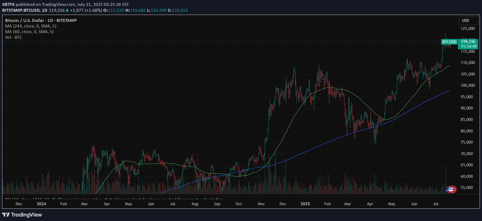The width and height of the screenshot is (482, 221).
Task: Click the 100,000 price axis label
Action: click(x=468, y=85)
